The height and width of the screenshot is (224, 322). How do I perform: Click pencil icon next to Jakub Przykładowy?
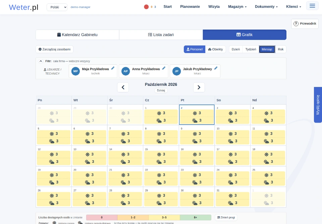pos(216,68)
